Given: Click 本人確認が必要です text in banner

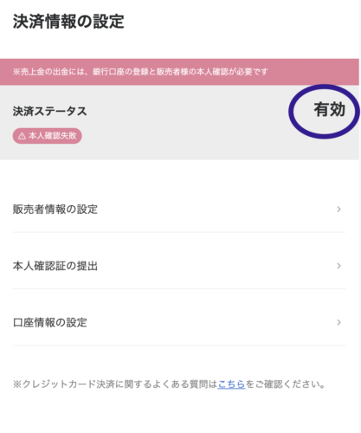Looking at the screenshot, I should pyautogui.click(x=232, y=72).
